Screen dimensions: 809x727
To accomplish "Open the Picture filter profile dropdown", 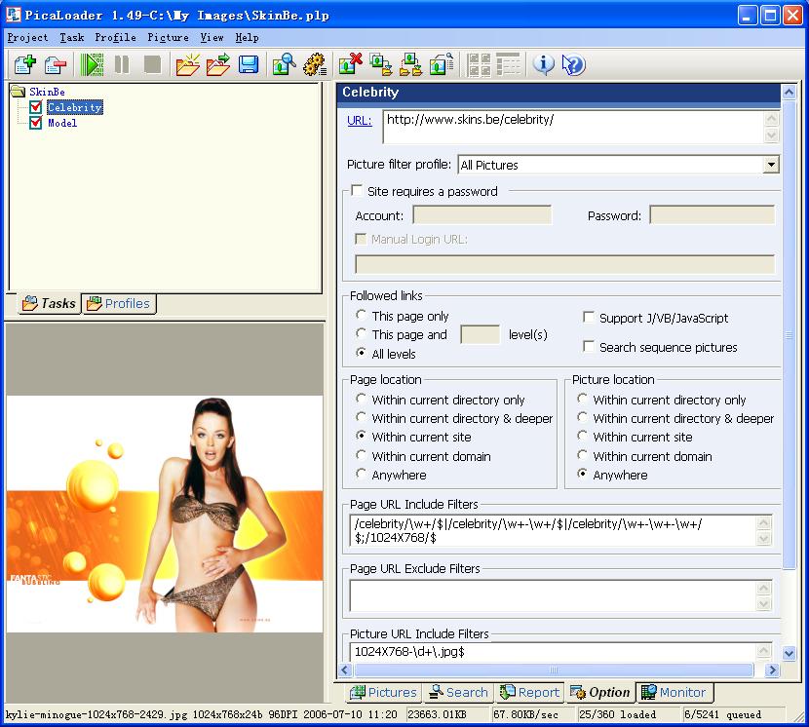I will (771, 165).
